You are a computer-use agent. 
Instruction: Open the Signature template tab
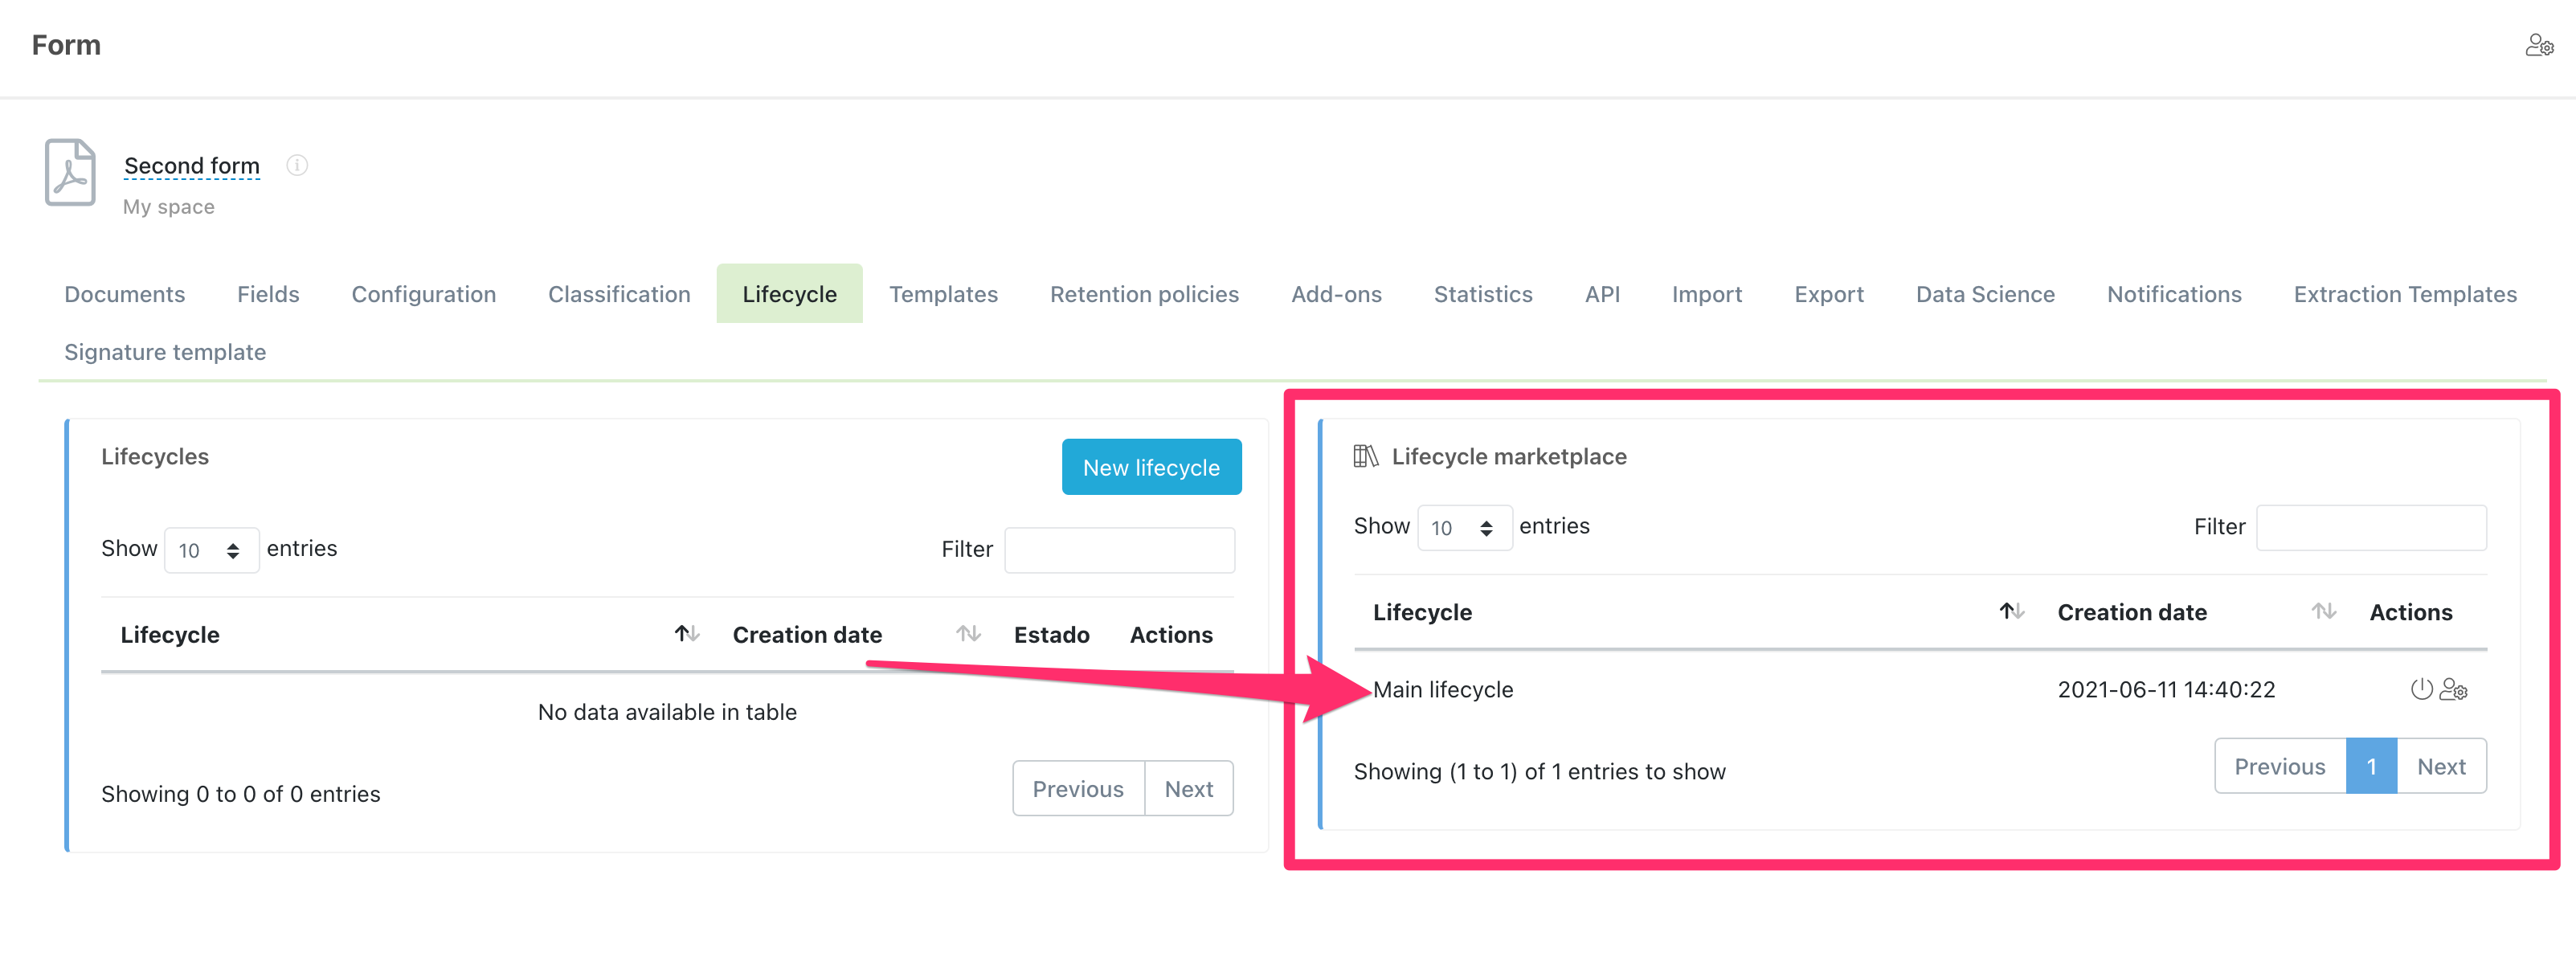coord(165,352)
